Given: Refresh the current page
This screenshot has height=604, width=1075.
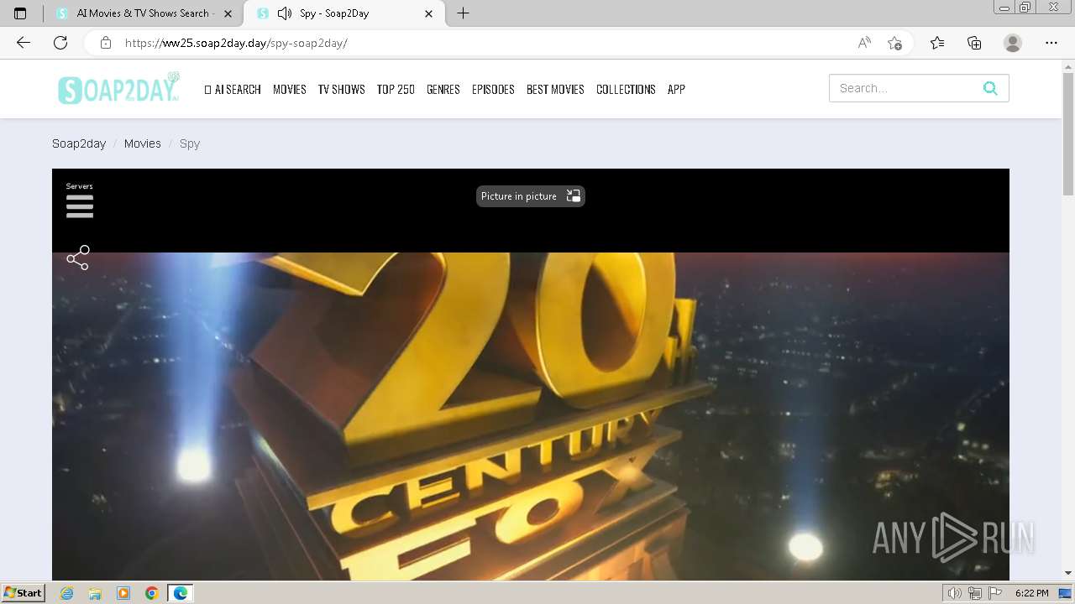Looking at the screenshot, I should click(60, 43).
